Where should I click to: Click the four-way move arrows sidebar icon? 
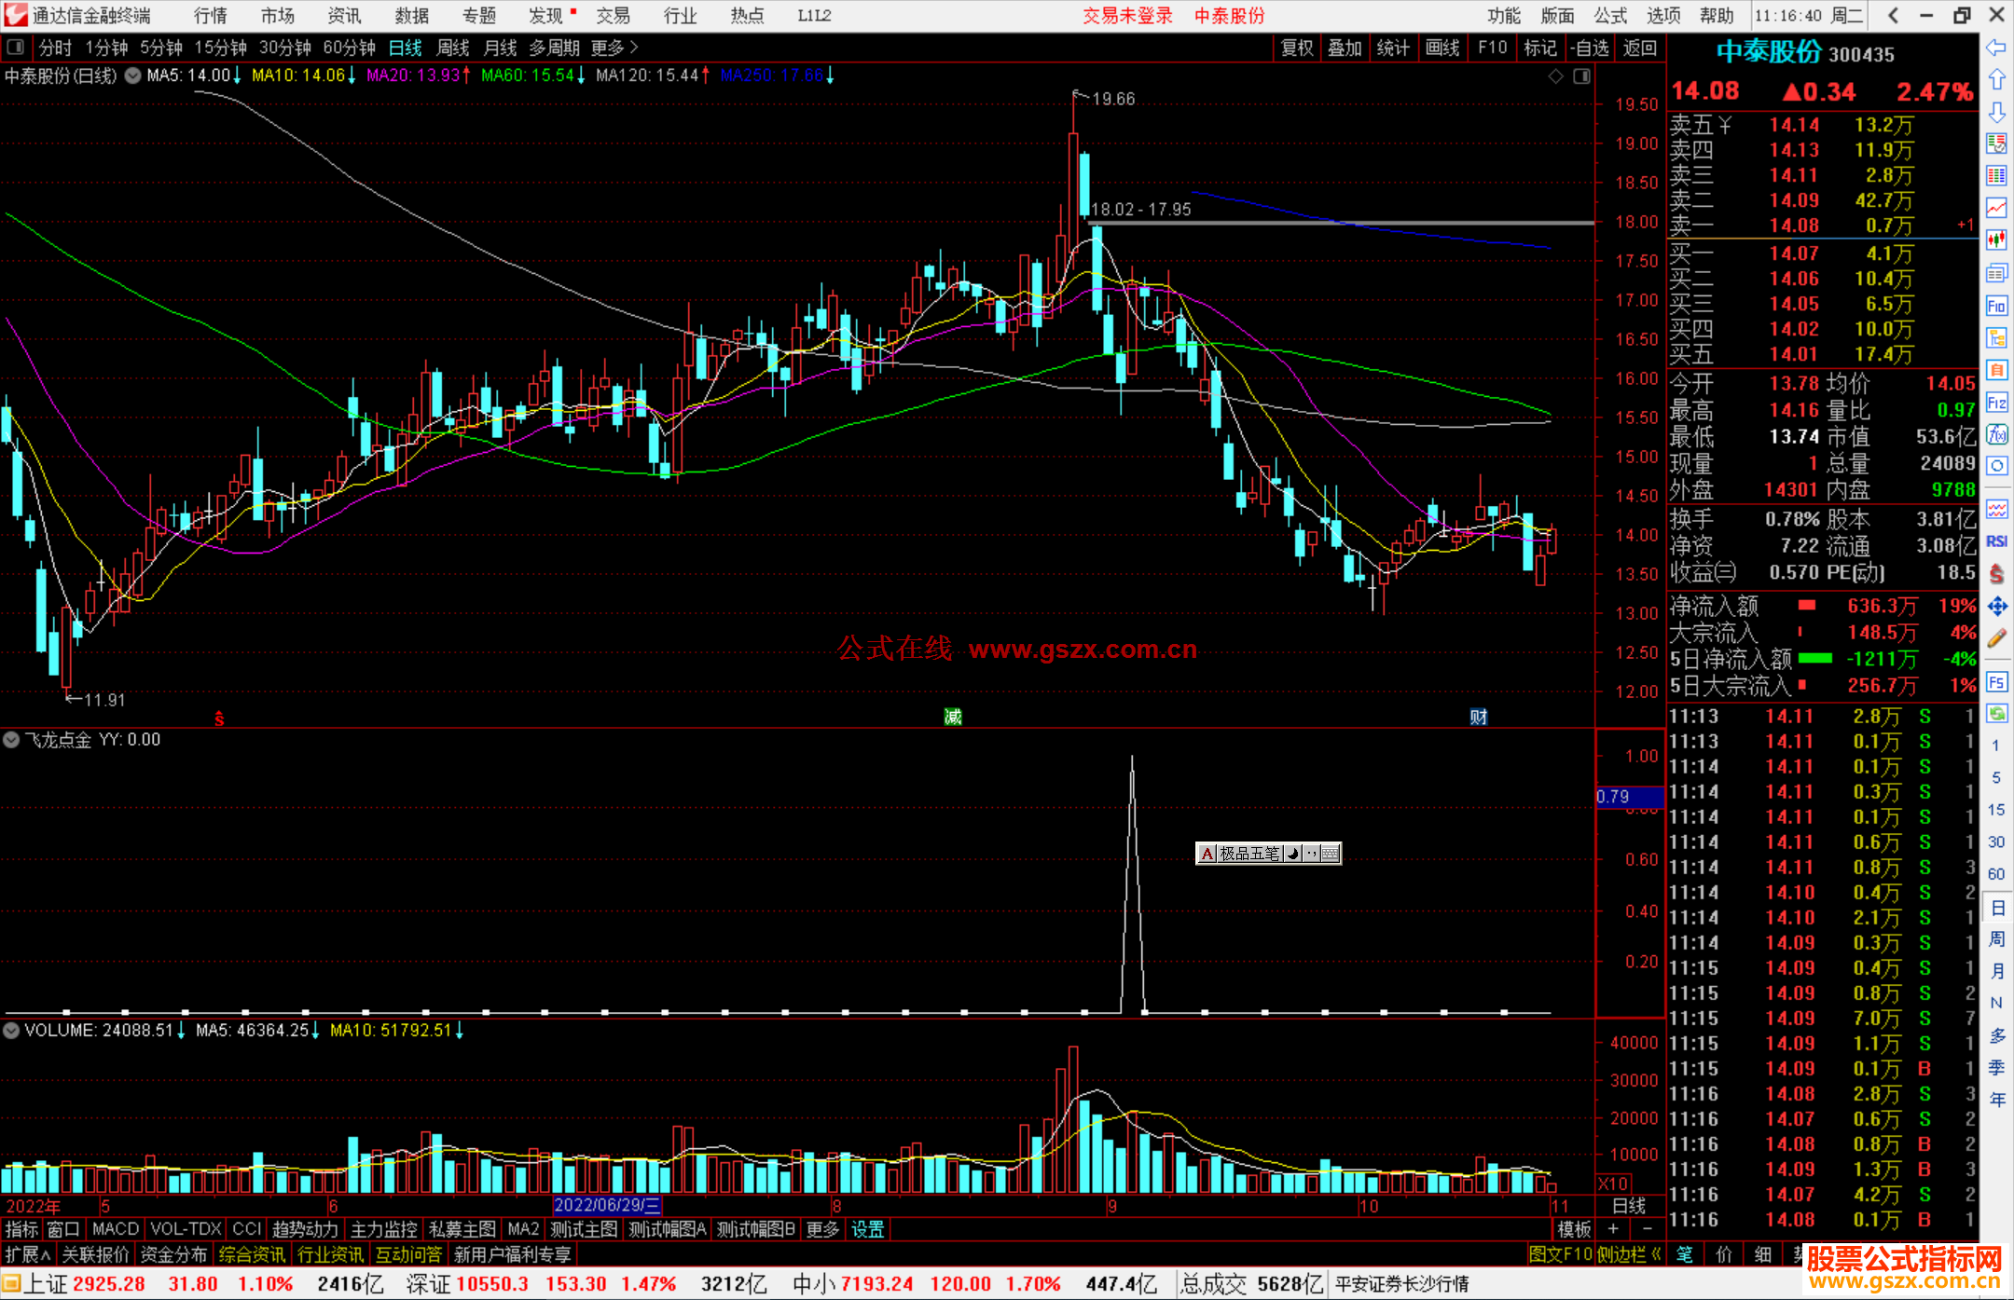coord(1996,607)
